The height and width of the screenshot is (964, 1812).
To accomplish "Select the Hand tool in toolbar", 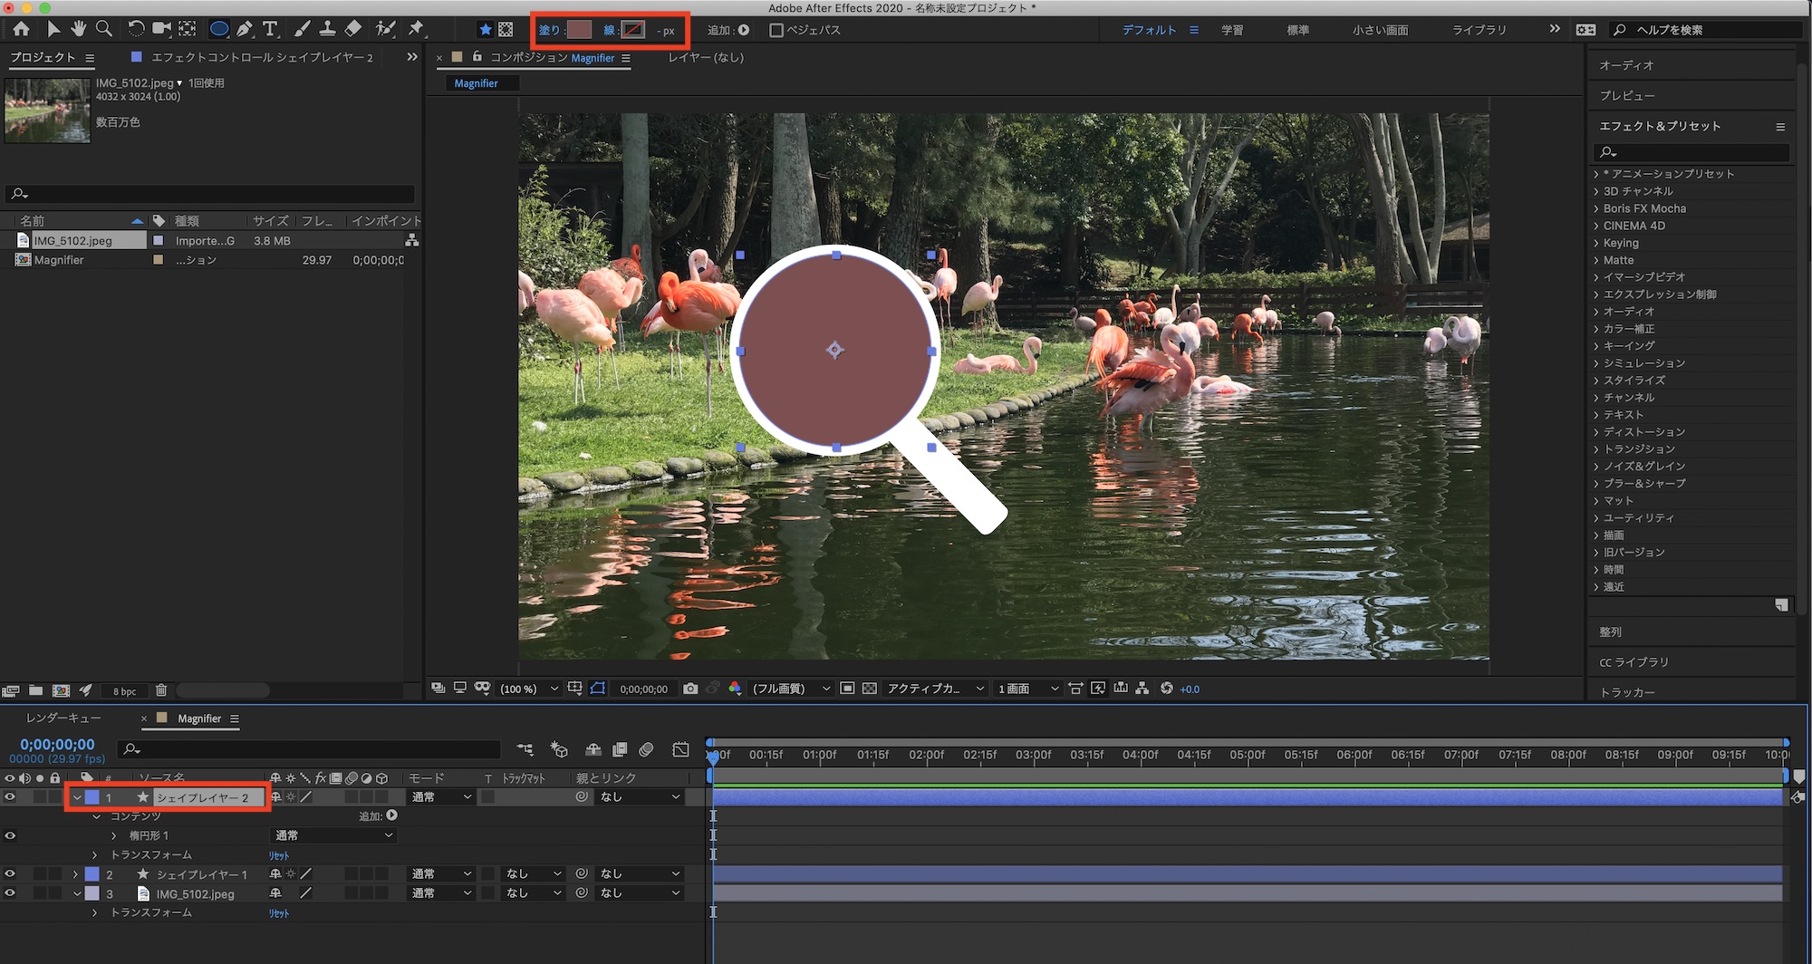I will tap(78, 29).
